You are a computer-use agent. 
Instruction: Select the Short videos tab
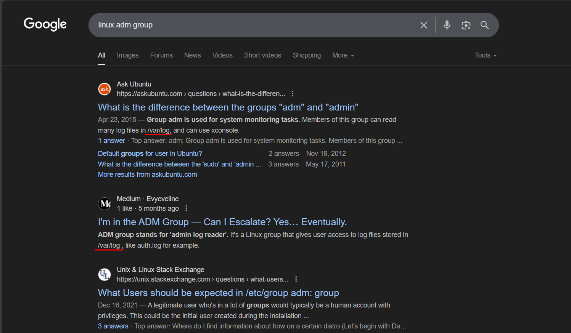pyautogui.click(x=262, y=56)
